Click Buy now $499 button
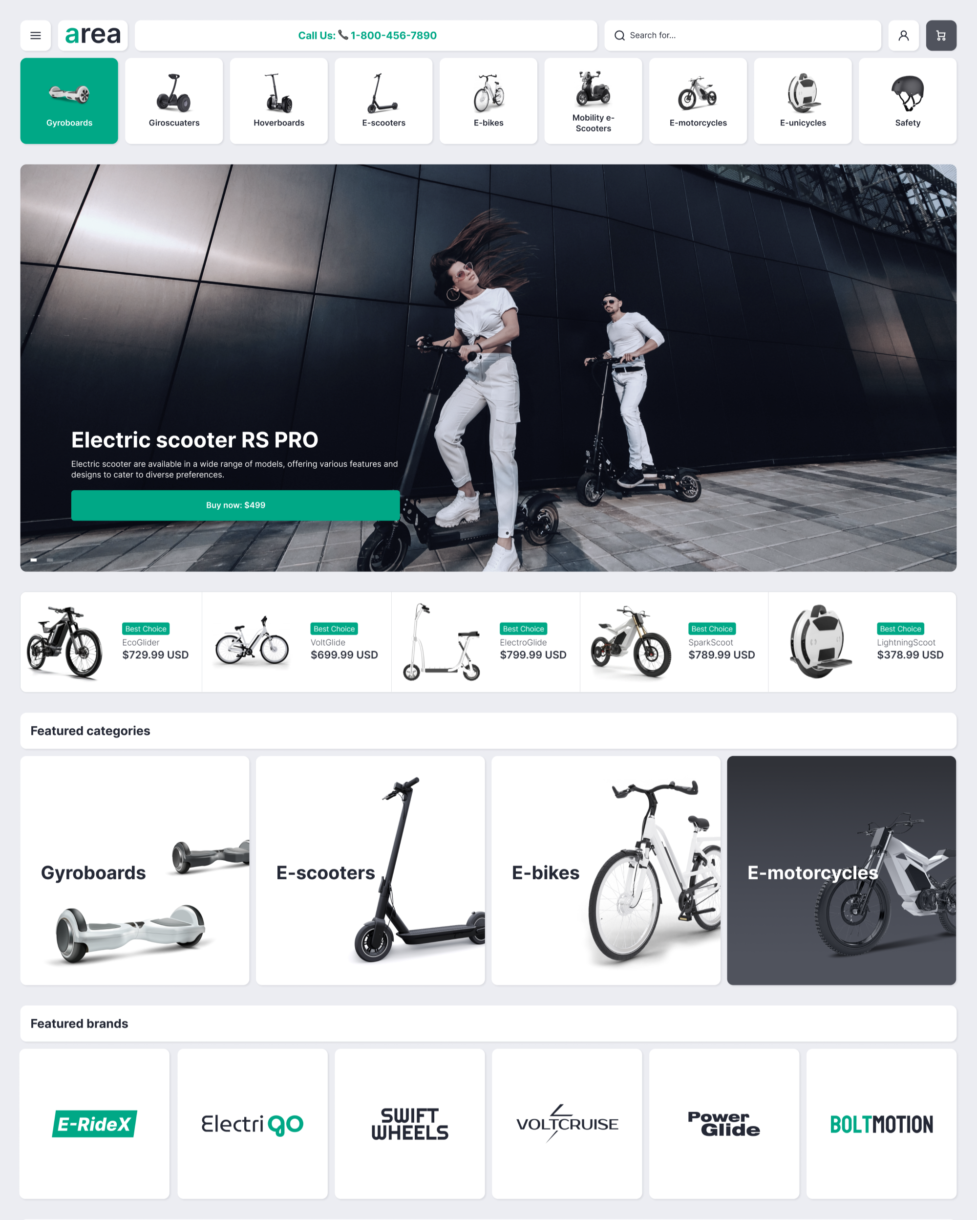 click(x=234, y=505)
